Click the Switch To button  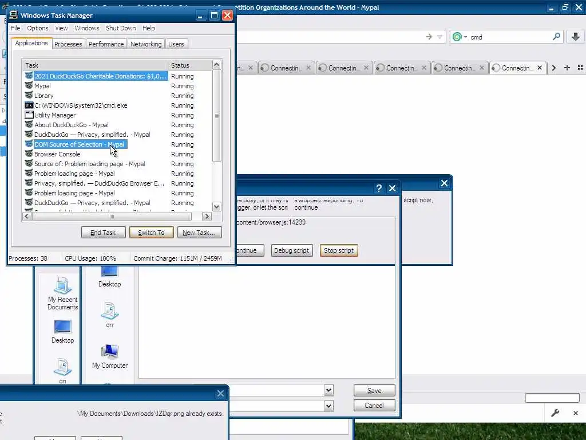(151, 233)
